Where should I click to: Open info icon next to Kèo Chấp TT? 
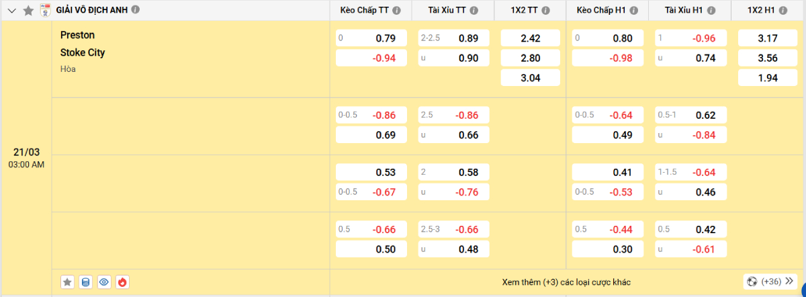pos(396,11)
